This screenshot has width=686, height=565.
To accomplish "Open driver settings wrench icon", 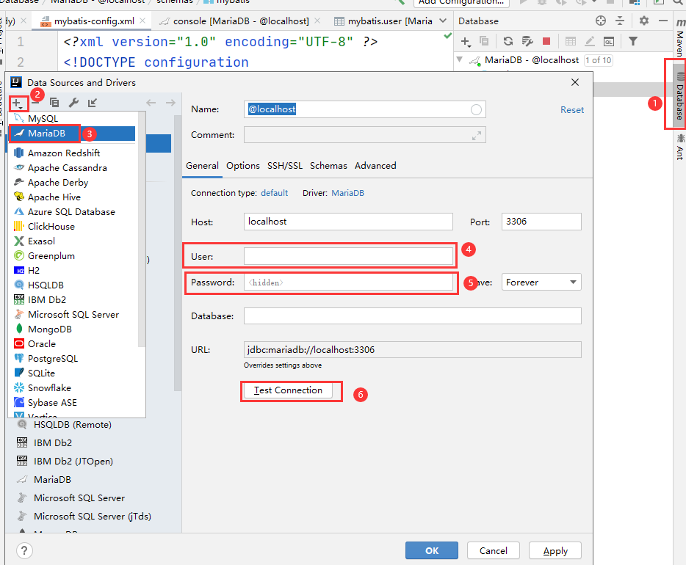I will tap(73, 103).
